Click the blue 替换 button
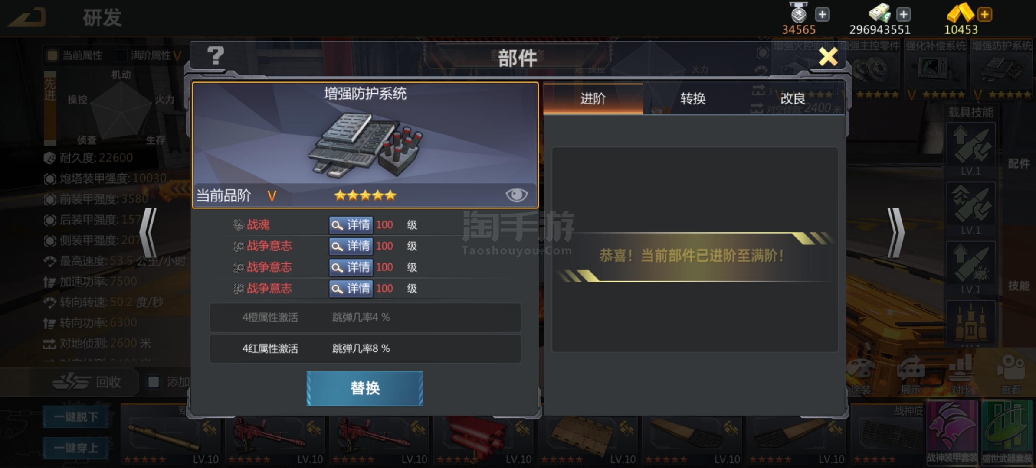Image resolution: width=1036 pixels, height=468 pixels. tap(365, 388)
